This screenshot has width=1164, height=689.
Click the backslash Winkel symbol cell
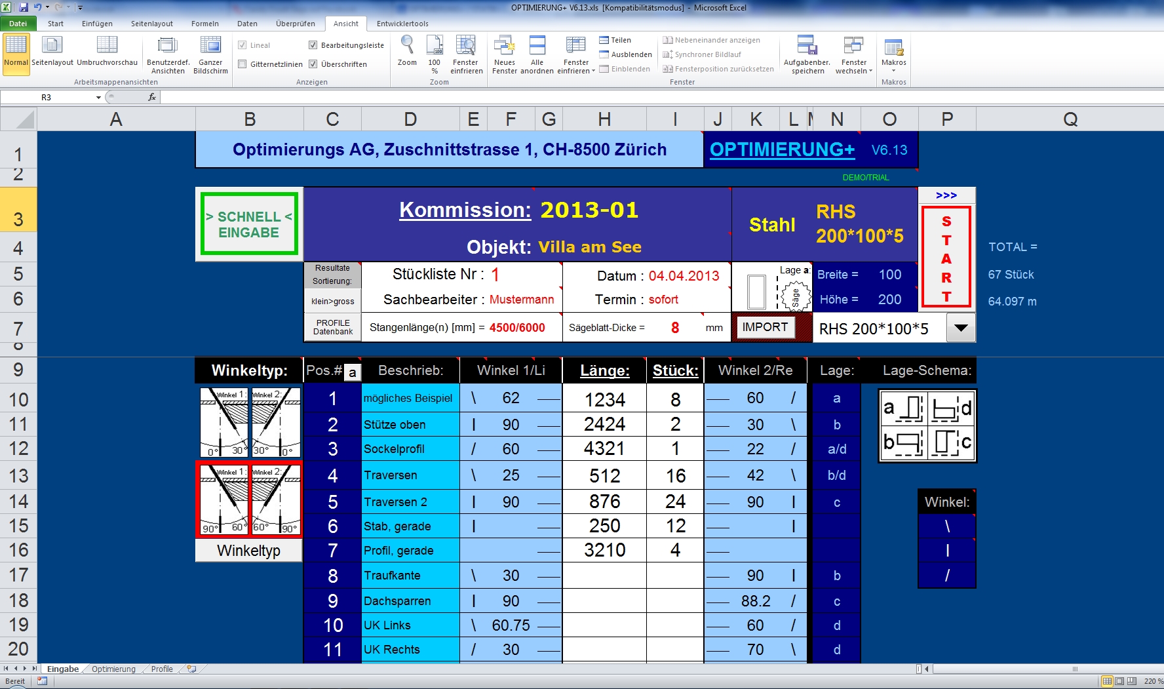[x=947, y=526]
